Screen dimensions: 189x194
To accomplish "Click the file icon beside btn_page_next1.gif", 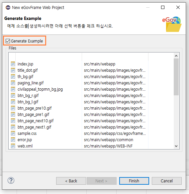I will [x=13, y=127].
